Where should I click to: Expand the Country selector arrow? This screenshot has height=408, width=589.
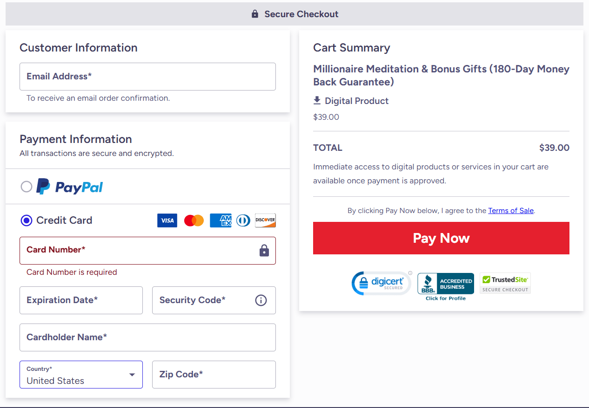132,375
